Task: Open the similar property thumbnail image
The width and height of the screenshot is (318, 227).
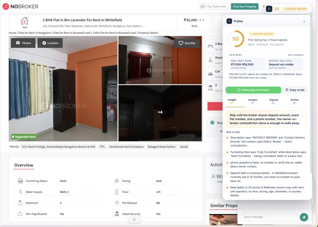Action: (223, 220)
